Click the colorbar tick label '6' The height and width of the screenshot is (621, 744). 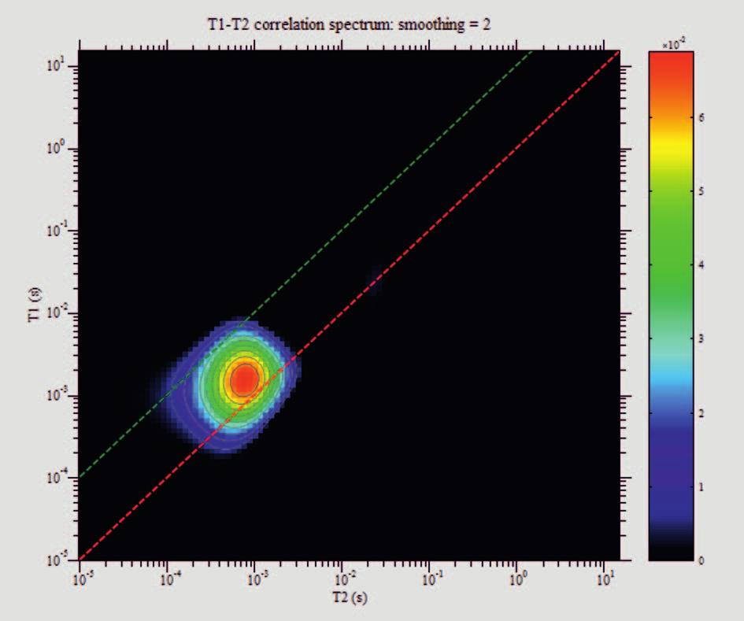pyautogui.click(x=701, y=117)
